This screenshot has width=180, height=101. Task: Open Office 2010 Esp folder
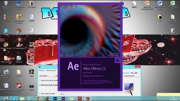(x=6, y=59)
